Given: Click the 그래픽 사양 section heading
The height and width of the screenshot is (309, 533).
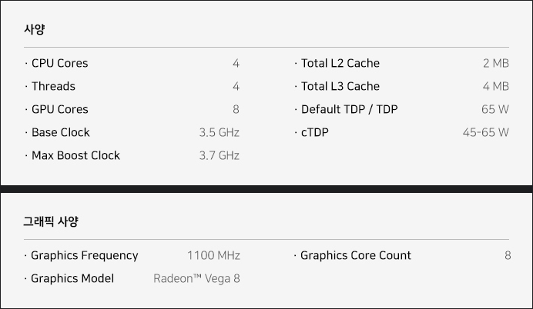Looking at the screenshot, I should tap(51, 221).
